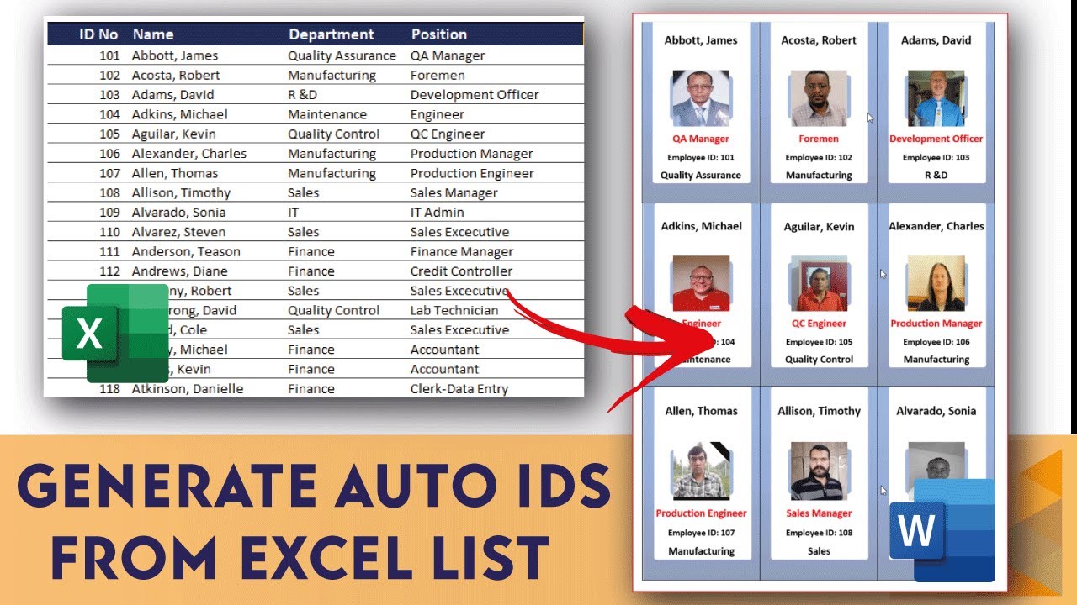Image resolution: width=1077 pixels, height=605 pixels.
Task: Click the photo on Abbott, James ID card
Action: pos(701,98)
